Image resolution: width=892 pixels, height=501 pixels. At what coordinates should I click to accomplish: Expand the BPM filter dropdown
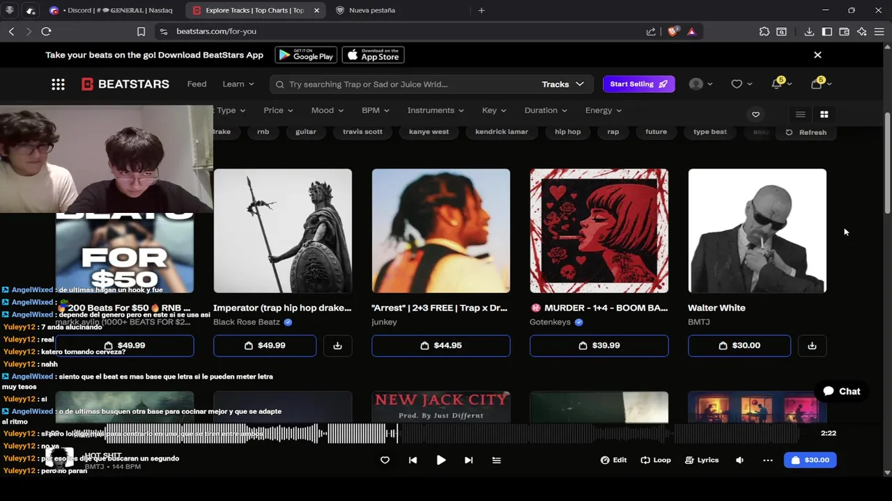[x=375, y=110]
